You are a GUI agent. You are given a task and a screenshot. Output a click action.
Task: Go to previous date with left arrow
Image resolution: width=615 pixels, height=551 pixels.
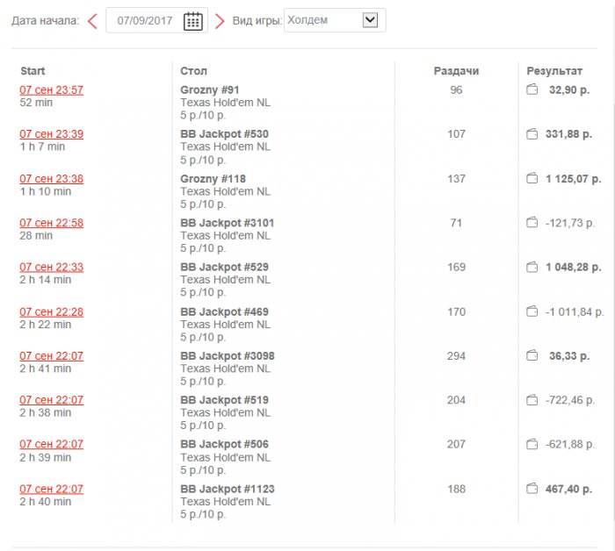[x=92, y=20]
